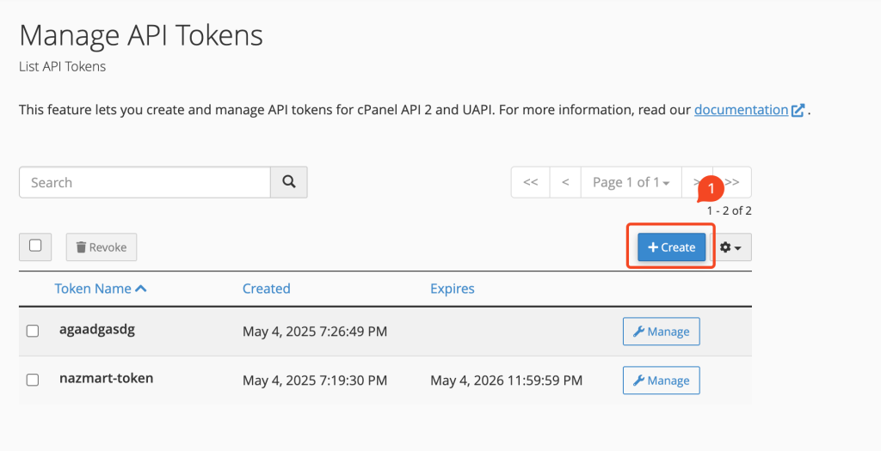Open the gear settings dropdown
The width and height of the screenshot is (881, 451).
click(731, 247)
